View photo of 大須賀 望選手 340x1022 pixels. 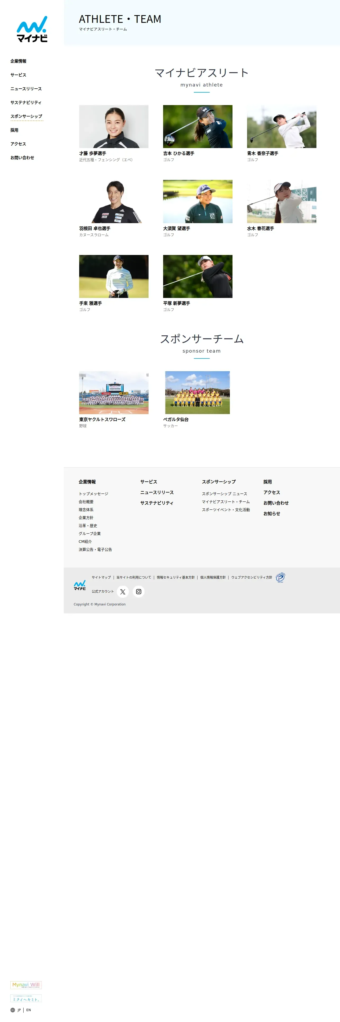[198, 202]
